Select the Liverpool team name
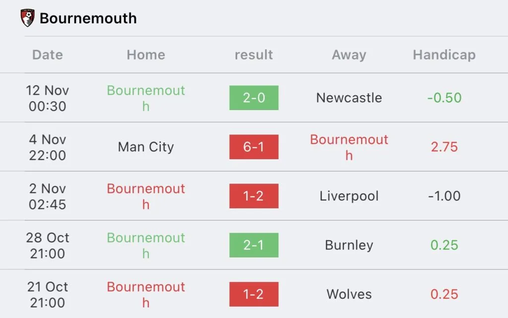Screen dimensions: 508x318 click(x=349, y=196)
